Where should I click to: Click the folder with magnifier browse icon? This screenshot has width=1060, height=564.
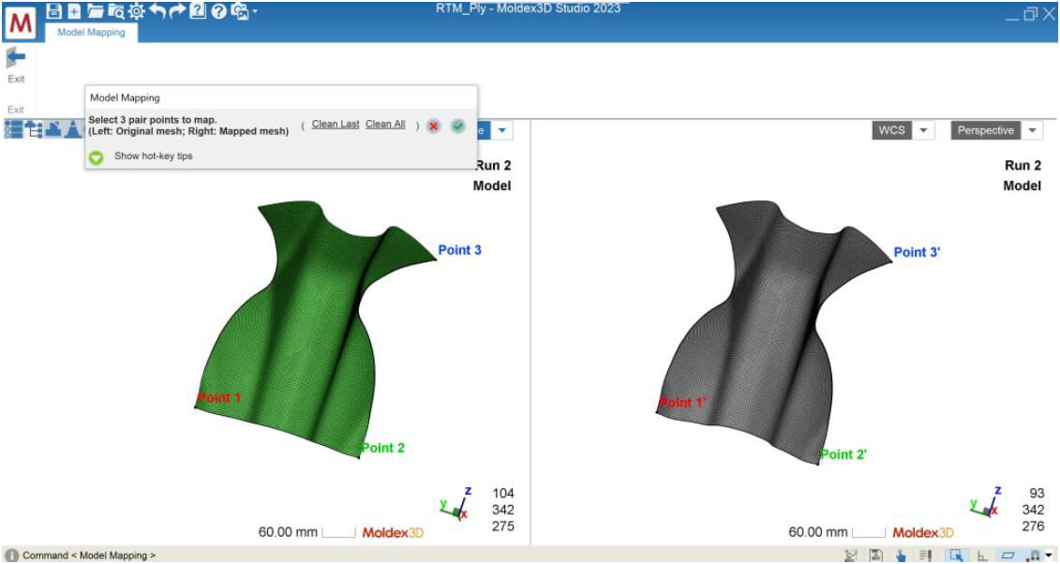click(116, 11)
